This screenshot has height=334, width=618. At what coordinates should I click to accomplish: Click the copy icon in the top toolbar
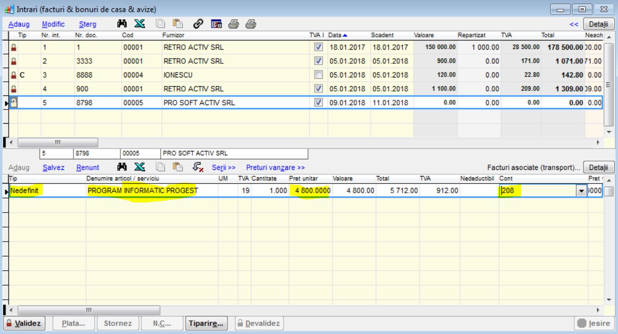(x=160, y=24)
